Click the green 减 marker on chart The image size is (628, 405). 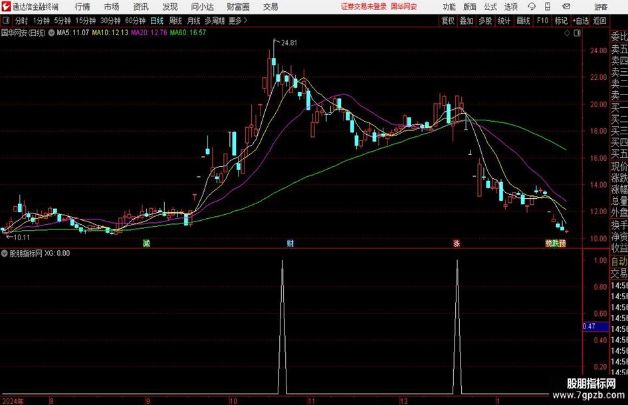[146, 243]
